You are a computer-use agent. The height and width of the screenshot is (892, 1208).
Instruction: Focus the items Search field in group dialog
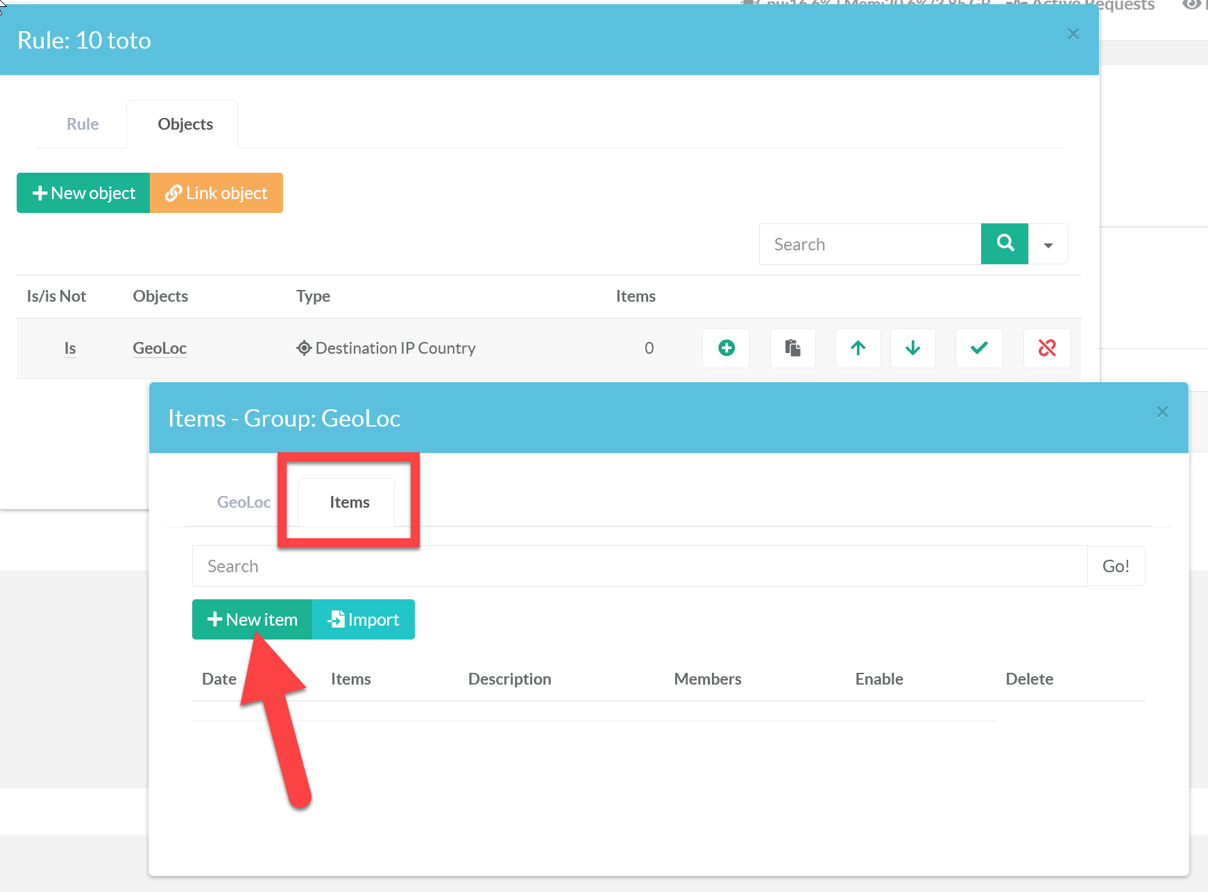638,566
